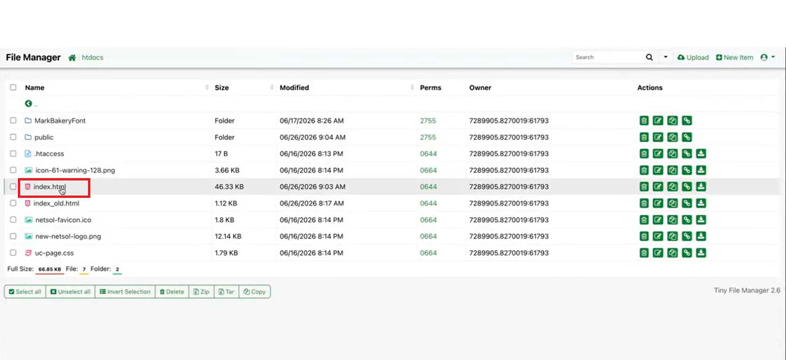Click the Invert Selection button
Viewport: 786px width, 360px height.
click(x=125, y=292)
